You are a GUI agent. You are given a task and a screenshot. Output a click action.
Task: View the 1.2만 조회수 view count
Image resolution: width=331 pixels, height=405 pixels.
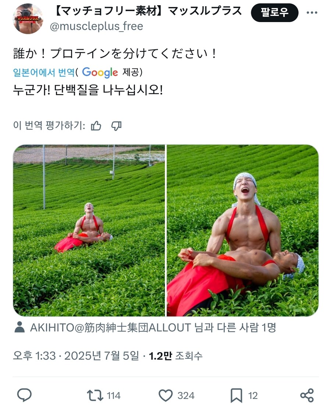coord(175,356)
